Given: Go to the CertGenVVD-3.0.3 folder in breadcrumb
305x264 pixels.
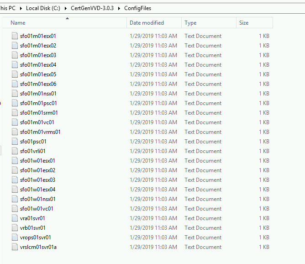Looking at the screenshot, I should pos(93,8).
